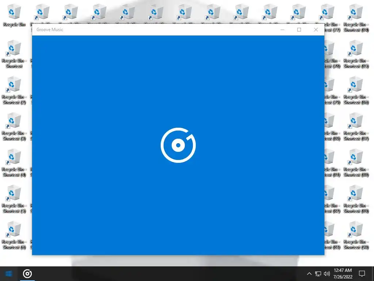The image size is (374, 281).
Task: Open the volume control tray icon
Action: click(327, 274)
